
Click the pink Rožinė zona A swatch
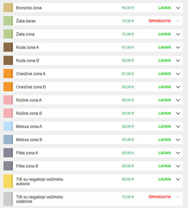[x=8, y=100]
